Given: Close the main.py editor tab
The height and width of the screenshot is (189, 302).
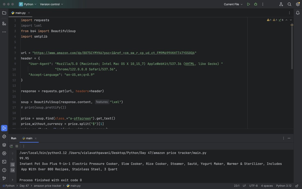Looking at the screenshot, I should pos(29,13).
